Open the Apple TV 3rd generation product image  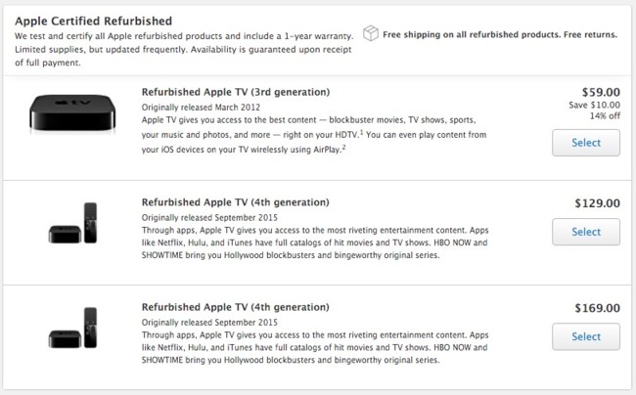coord(72,113)
